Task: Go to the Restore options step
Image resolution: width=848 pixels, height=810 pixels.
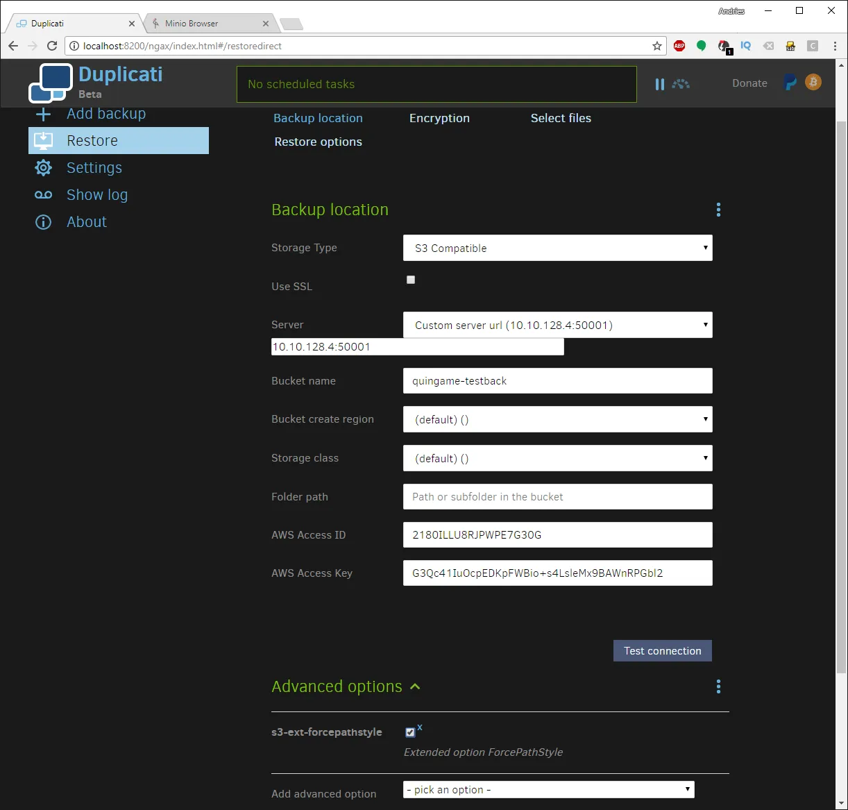Action: 318,142
